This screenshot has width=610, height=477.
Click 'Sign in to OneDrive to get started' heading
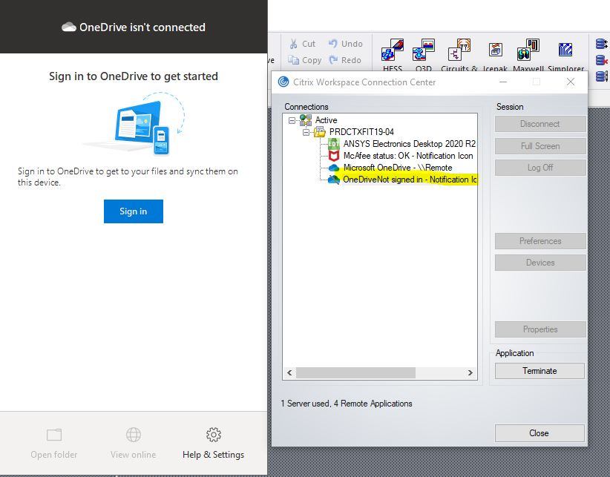click(x=134, y=76)
